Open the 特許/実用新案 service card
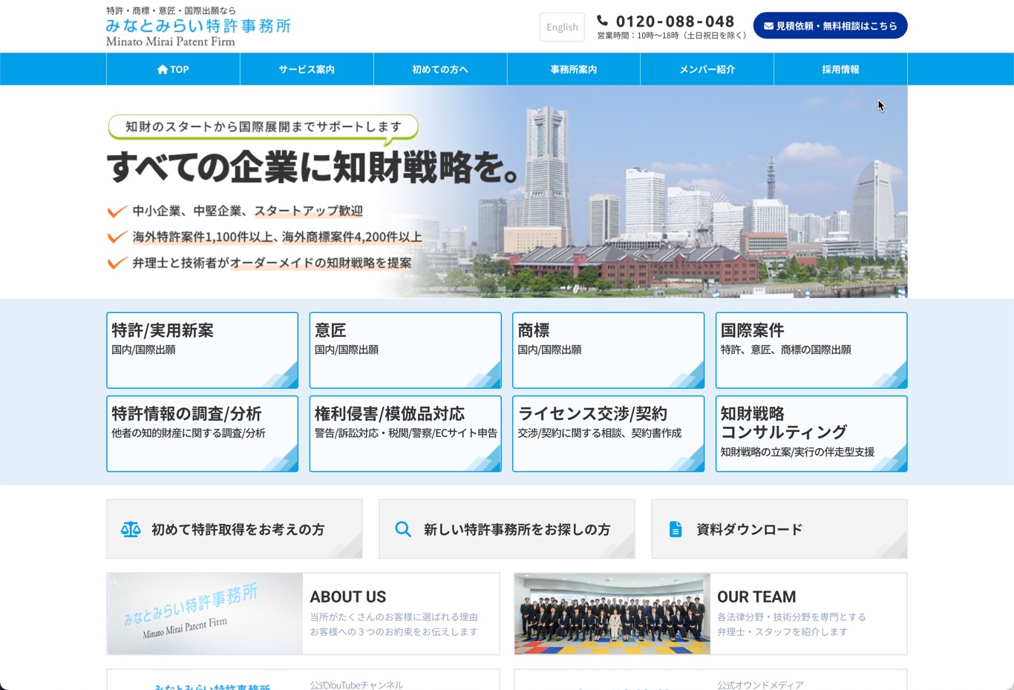 (202, 350)
